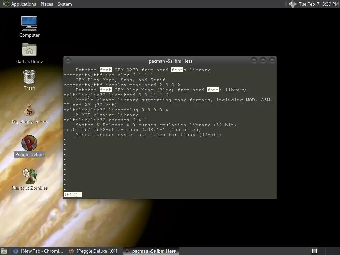The image size is (340, 255).
Task: Switch to Peggle Deluxe 1.01 taskbar window
Action: (x=93, y=251)
